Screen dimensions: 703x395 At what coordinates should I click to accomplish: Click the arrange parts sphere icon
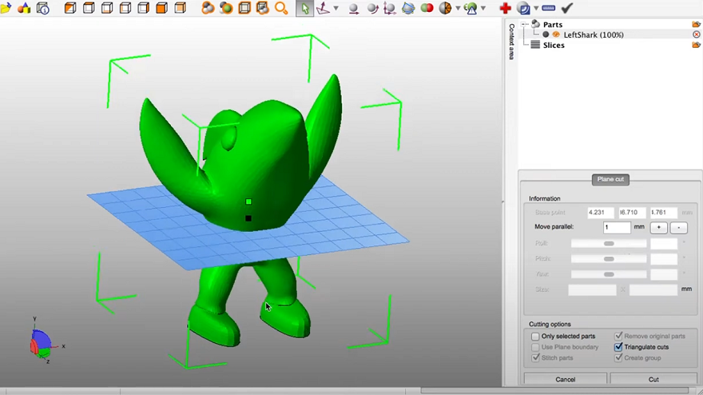point(408,8)
